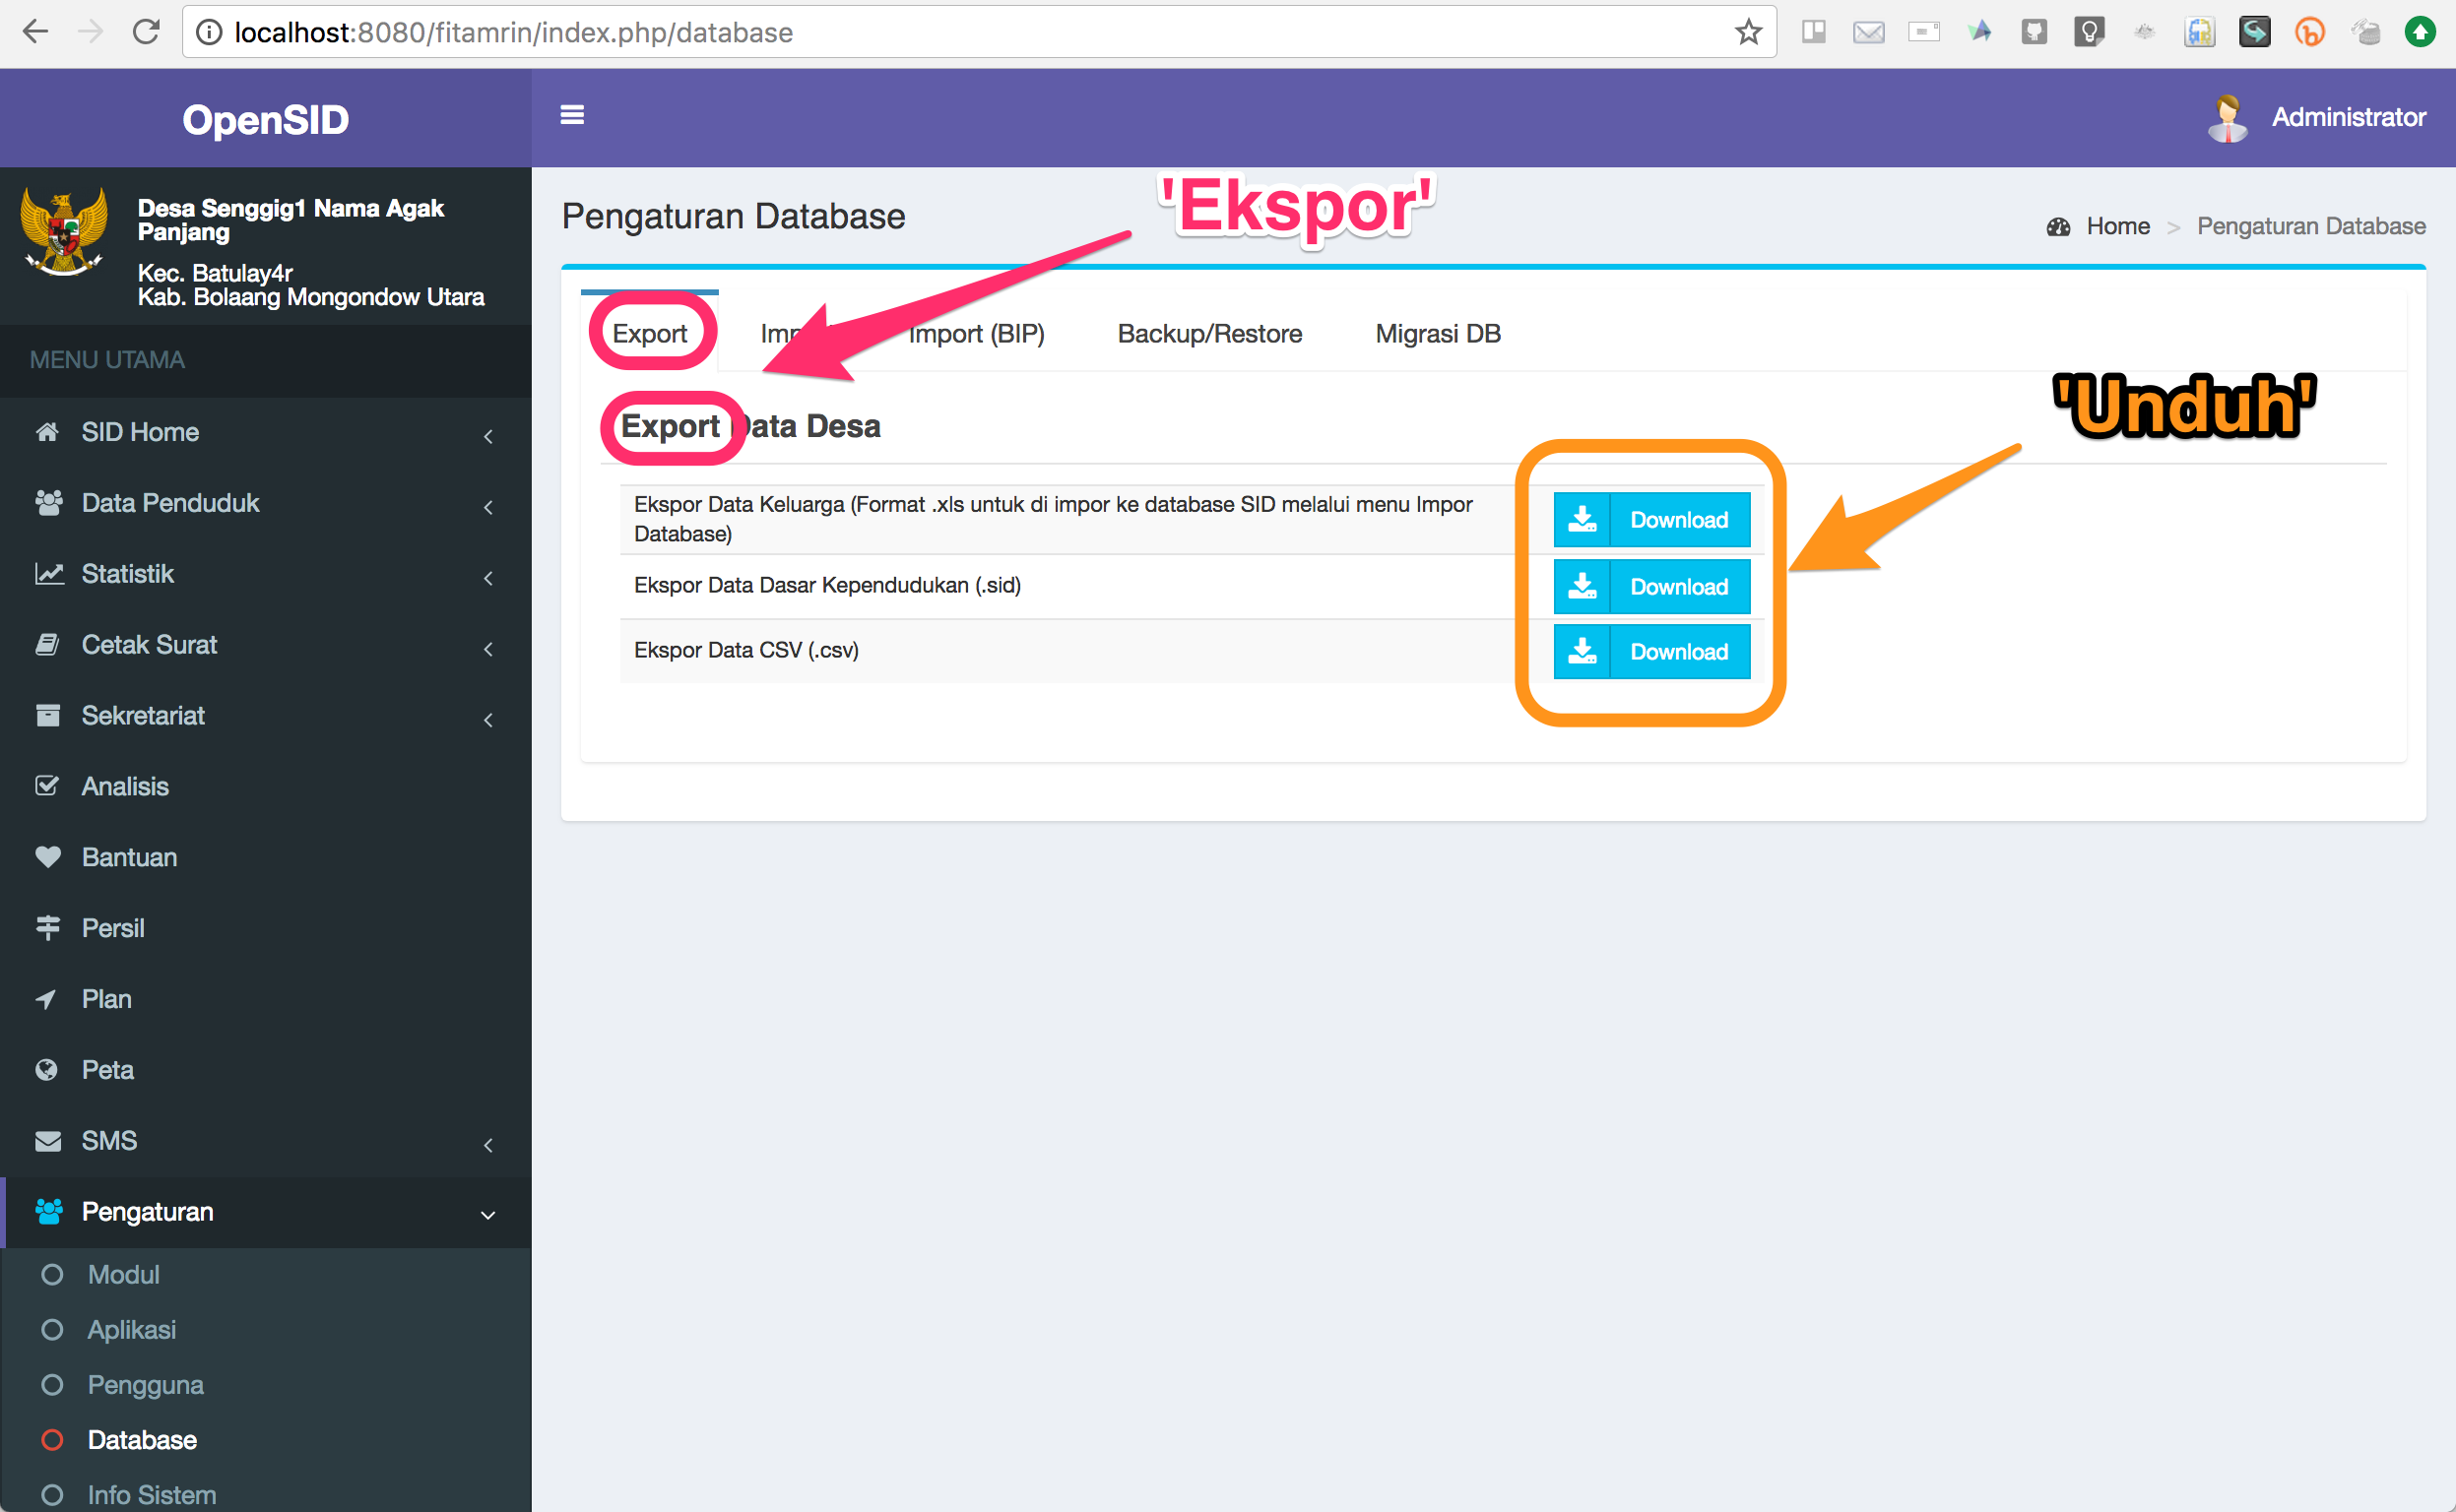Viewport: 2456px width, 1512px height.
Task: Toggle the bookmark star in address bar
Action: coord(1748,31)
